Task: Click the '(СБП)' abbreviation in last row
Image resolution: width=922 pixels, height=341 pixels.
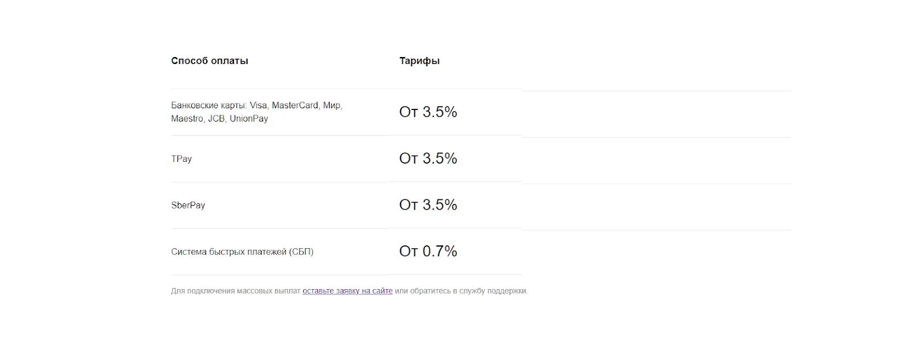Action: click(301, 252)
